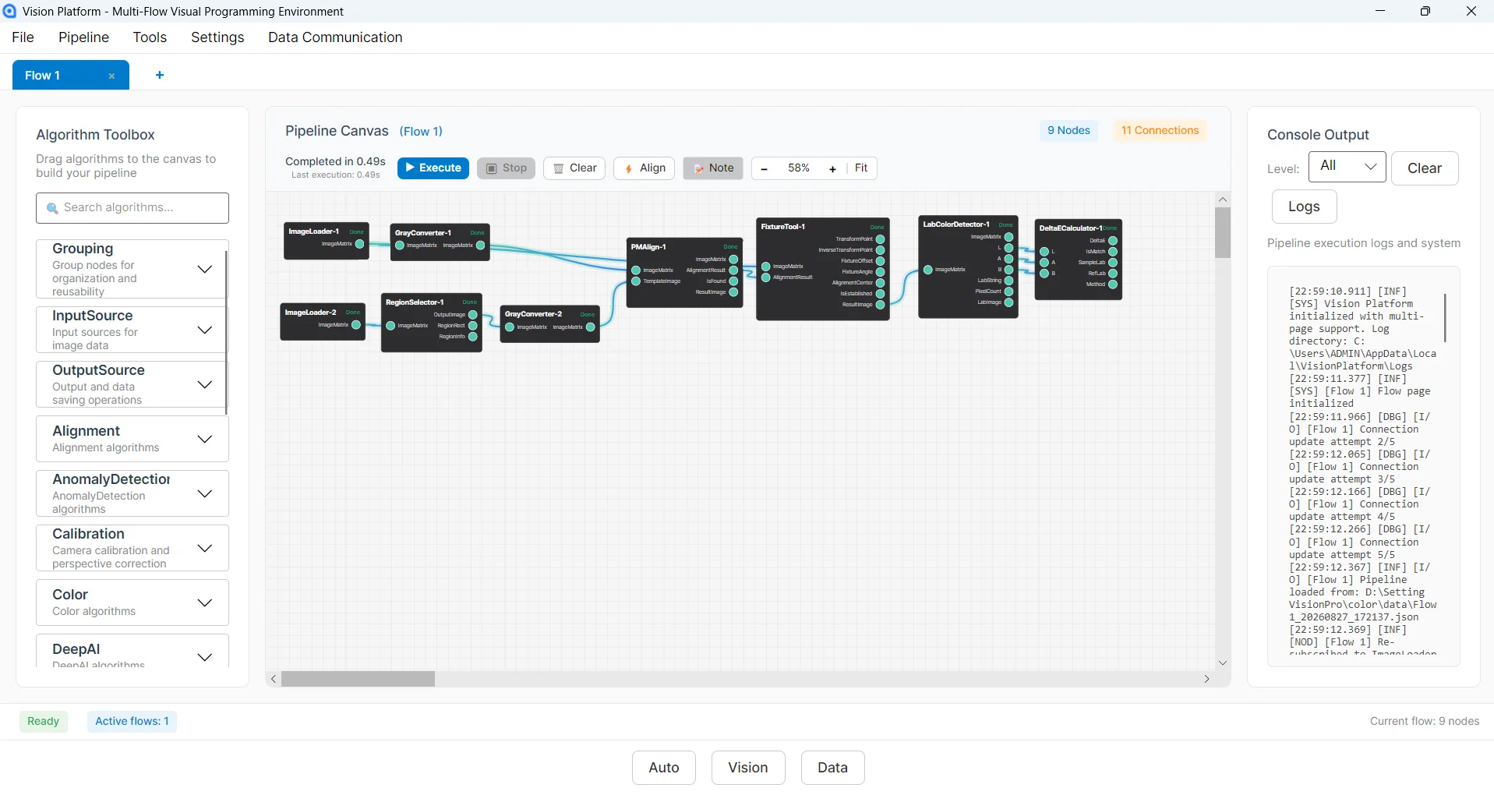Open the console Level dropdown

point(1347,167)
